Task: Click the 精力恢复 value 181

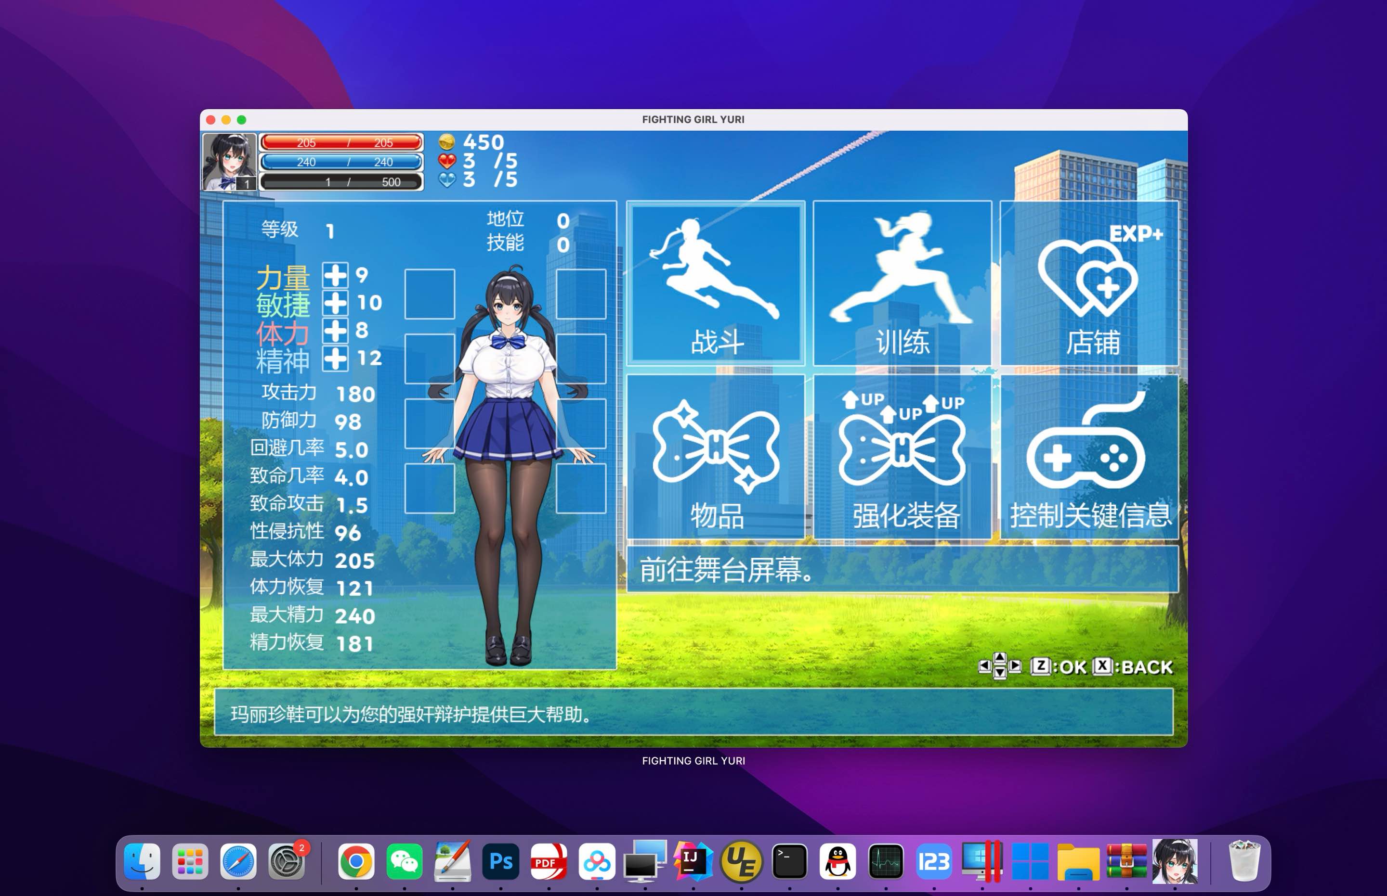Action: (354, 644)
